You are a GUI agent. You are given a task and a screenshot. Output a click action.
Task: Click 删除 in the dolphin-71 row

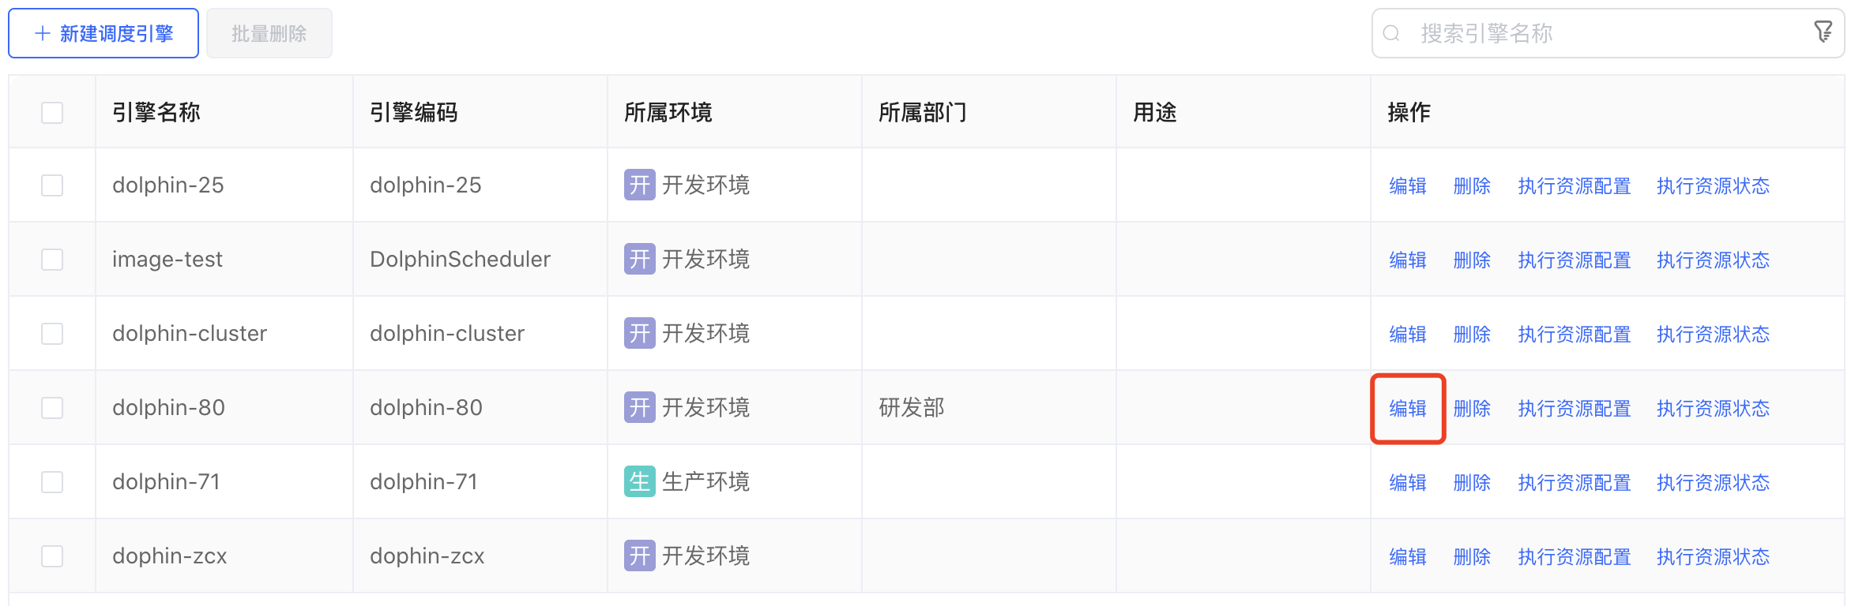point(1472,482)
